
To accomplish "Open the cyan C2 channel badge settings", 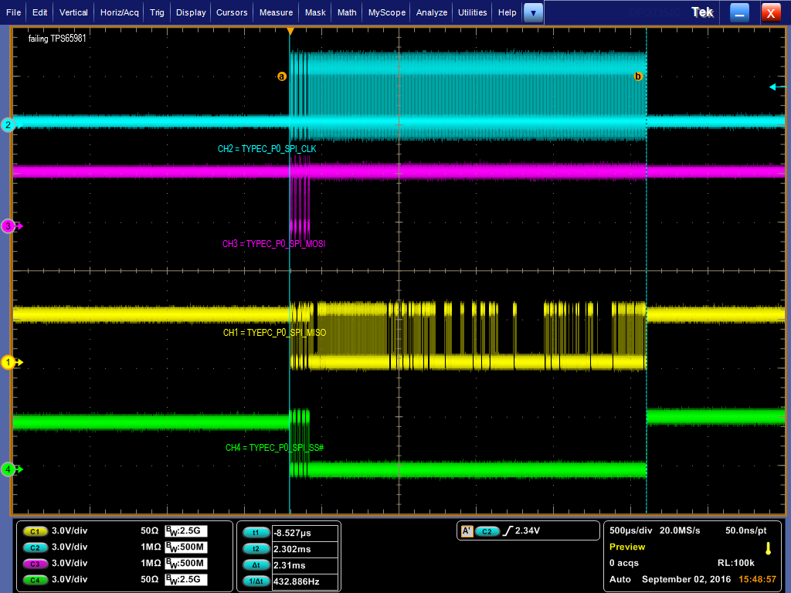I will coord(34,547).
